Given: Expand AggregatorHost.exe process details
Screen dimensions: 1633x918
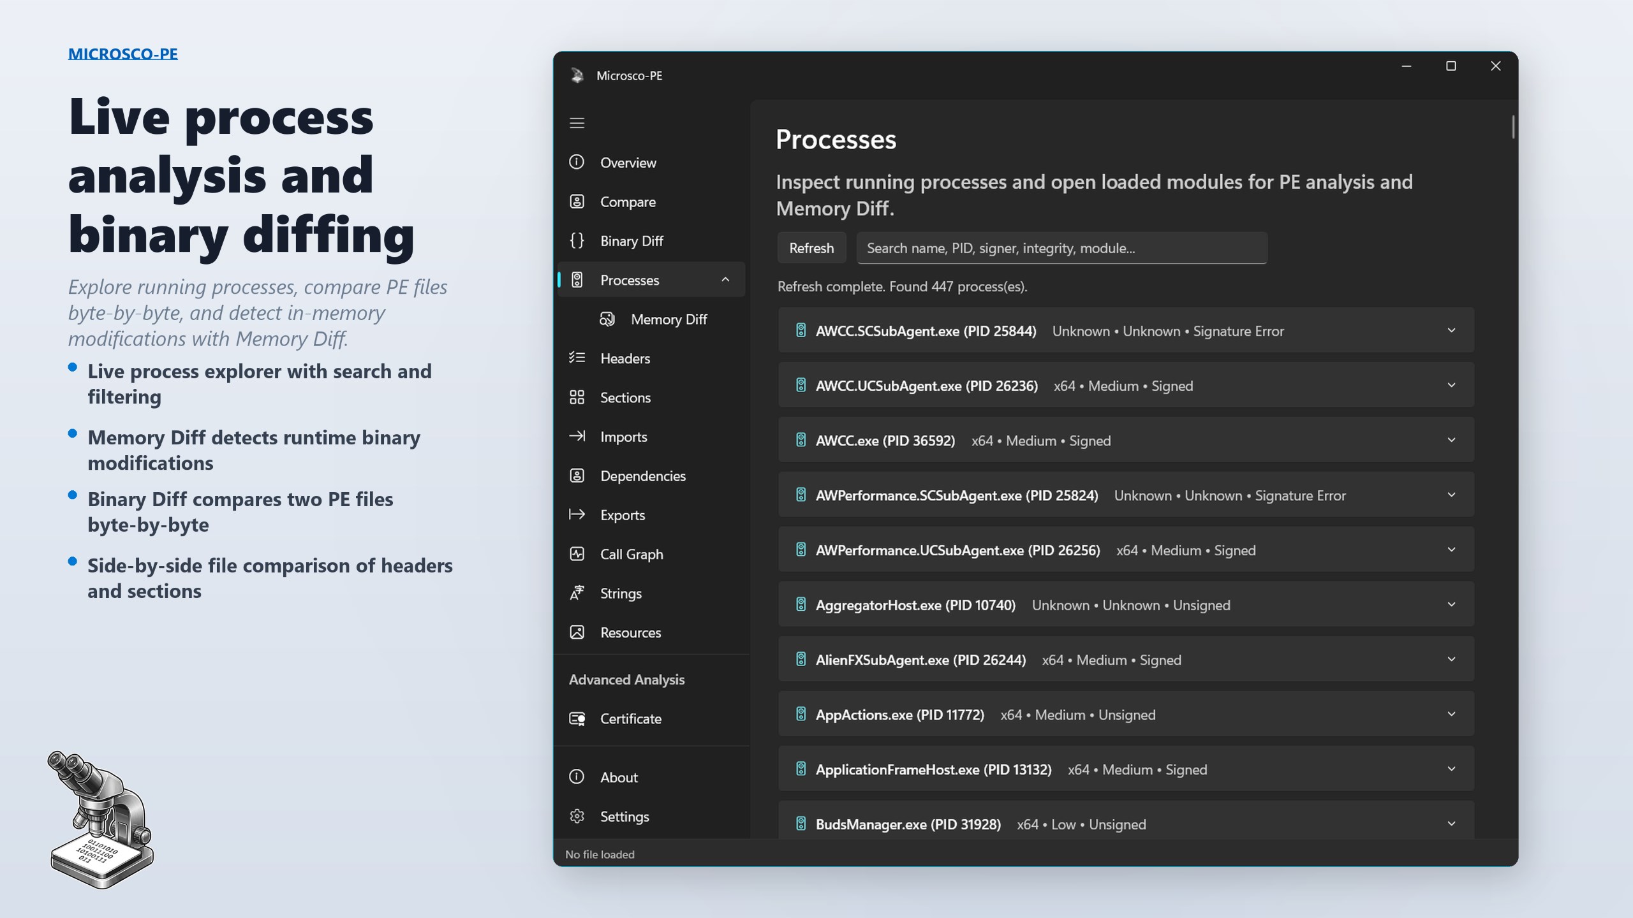Looking at the screenshot, I should click(x=1452, y=604).
